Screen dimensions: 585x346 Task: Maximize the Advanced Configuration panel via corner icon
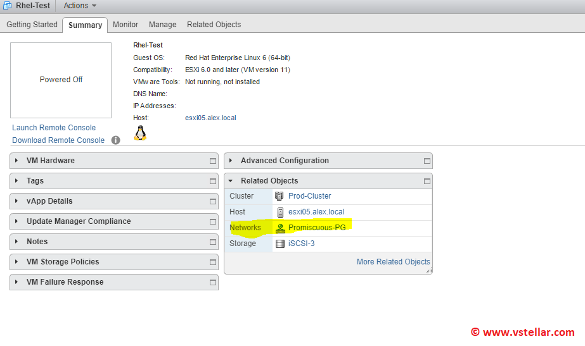(427, 161)
